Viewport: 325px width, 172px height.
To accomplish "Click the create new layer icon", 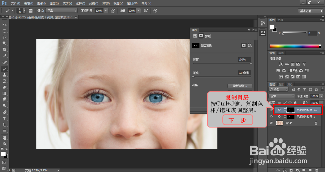I will tap(310, 170).
